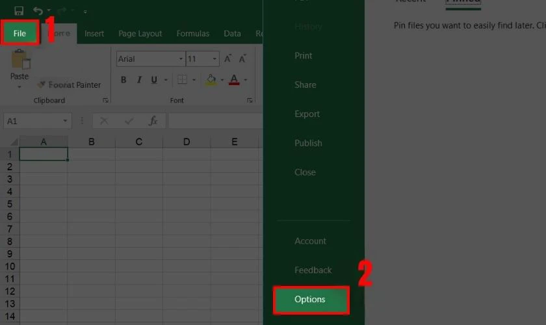The height and width of the screenshot is (325, 546).
Task: Toggle Italic formatting
Action: 139,80
